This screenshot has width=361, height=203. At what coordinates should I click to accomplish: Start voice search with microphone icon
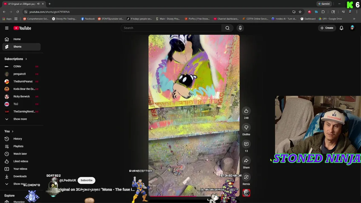(x=240, y=28)
